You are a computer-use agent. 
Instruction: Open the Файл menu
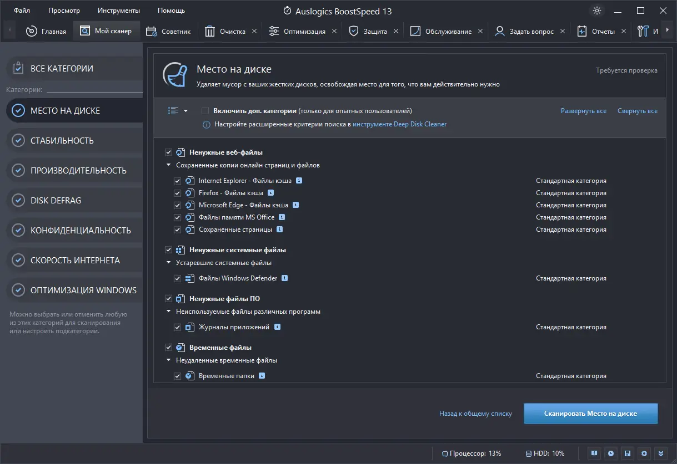click(x=22, y=11)
